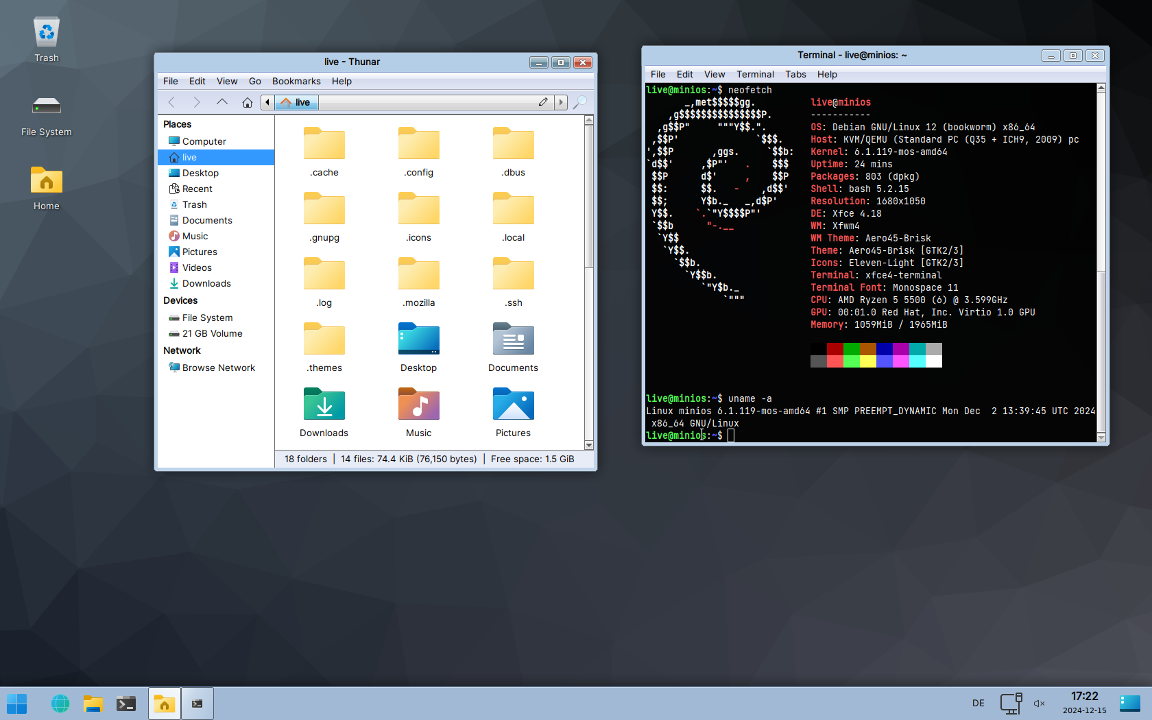Click the down arrow on Thunar's scrollbar
The height and width of the screenshot is (720, 1152).
tap(589, 446)
